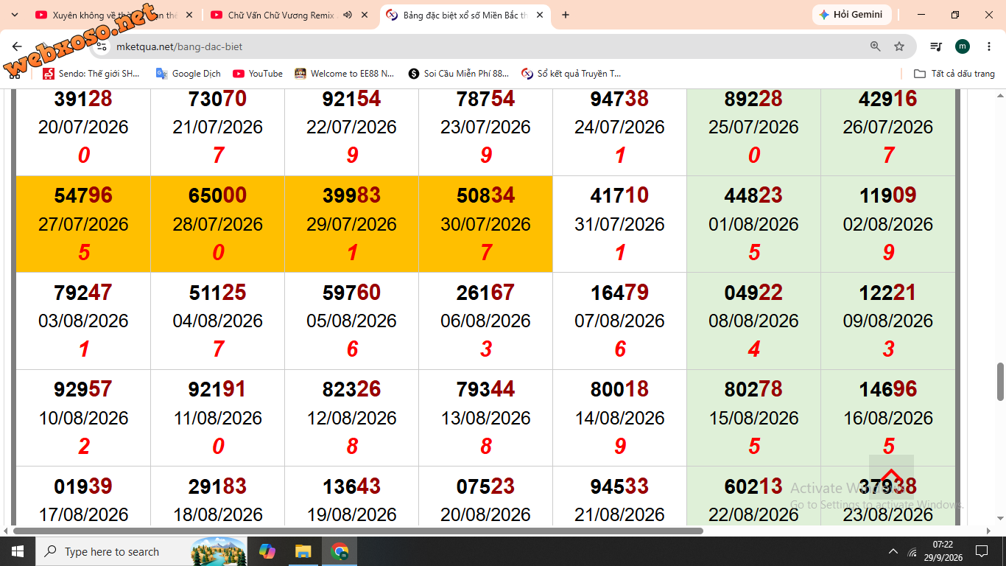Click the date 11/08/2026

coord(217,418)
